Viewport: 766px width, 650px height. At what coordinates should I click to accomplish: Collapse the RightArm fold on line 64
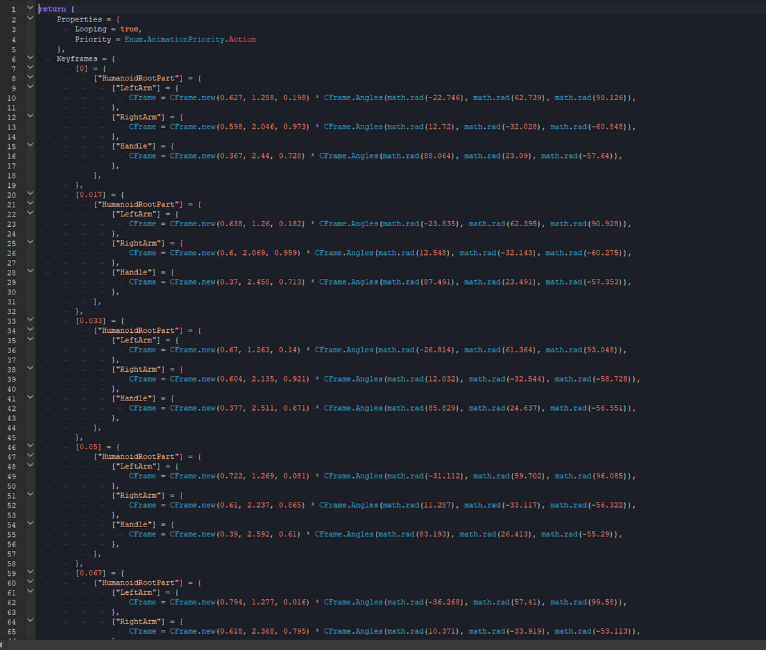(30, 621)
